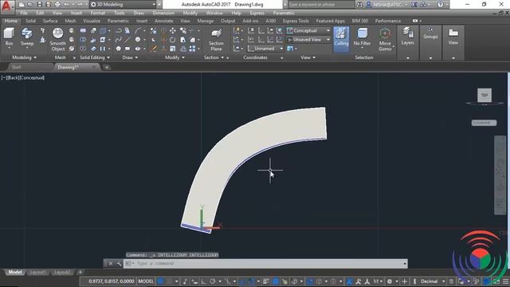Viewport: 510px width, 287px height.
Task: Select the Sweep tool
Action: pyautogui.click(x=27, y=37)
